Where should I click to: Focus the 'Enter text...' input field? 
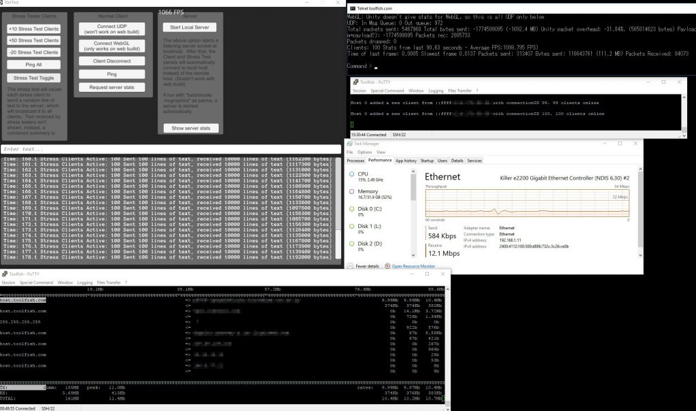click(x=171, y=149)
